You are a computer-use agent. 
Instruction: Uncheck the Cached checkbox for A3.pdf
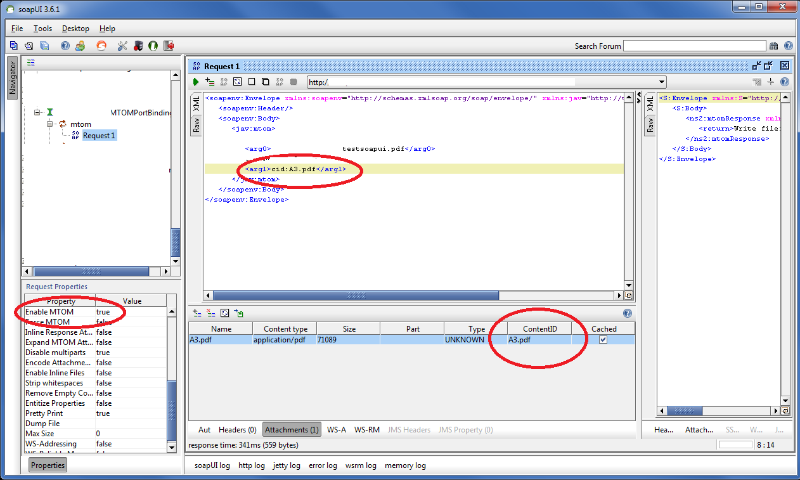click(x=602, y=339)
